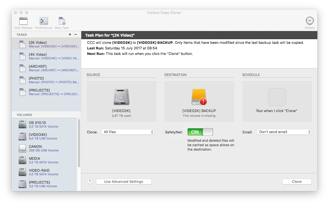Create a New Task via toolbar icon
This screenshot has width=329, height=205.
point(62,21)
